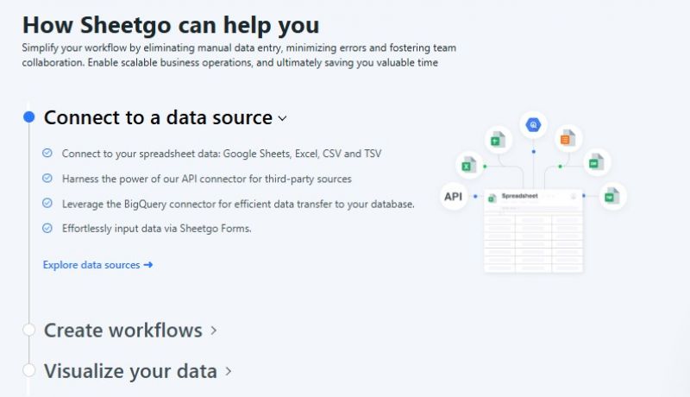Select the Create workflows heading

click(123, 330)
